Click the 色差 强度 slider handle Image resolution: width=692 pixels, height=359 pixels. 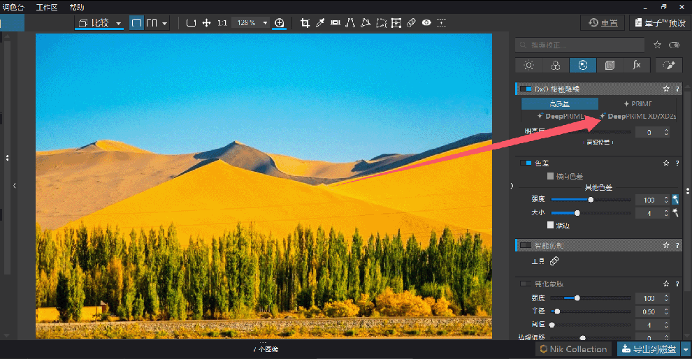coord(591,200)
